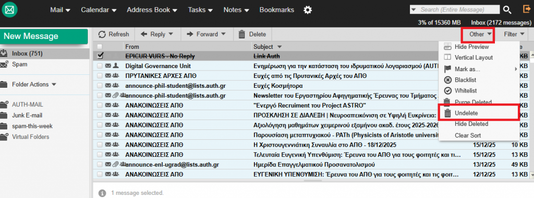Click the message list scrollbar down arrow

[531, 175]
